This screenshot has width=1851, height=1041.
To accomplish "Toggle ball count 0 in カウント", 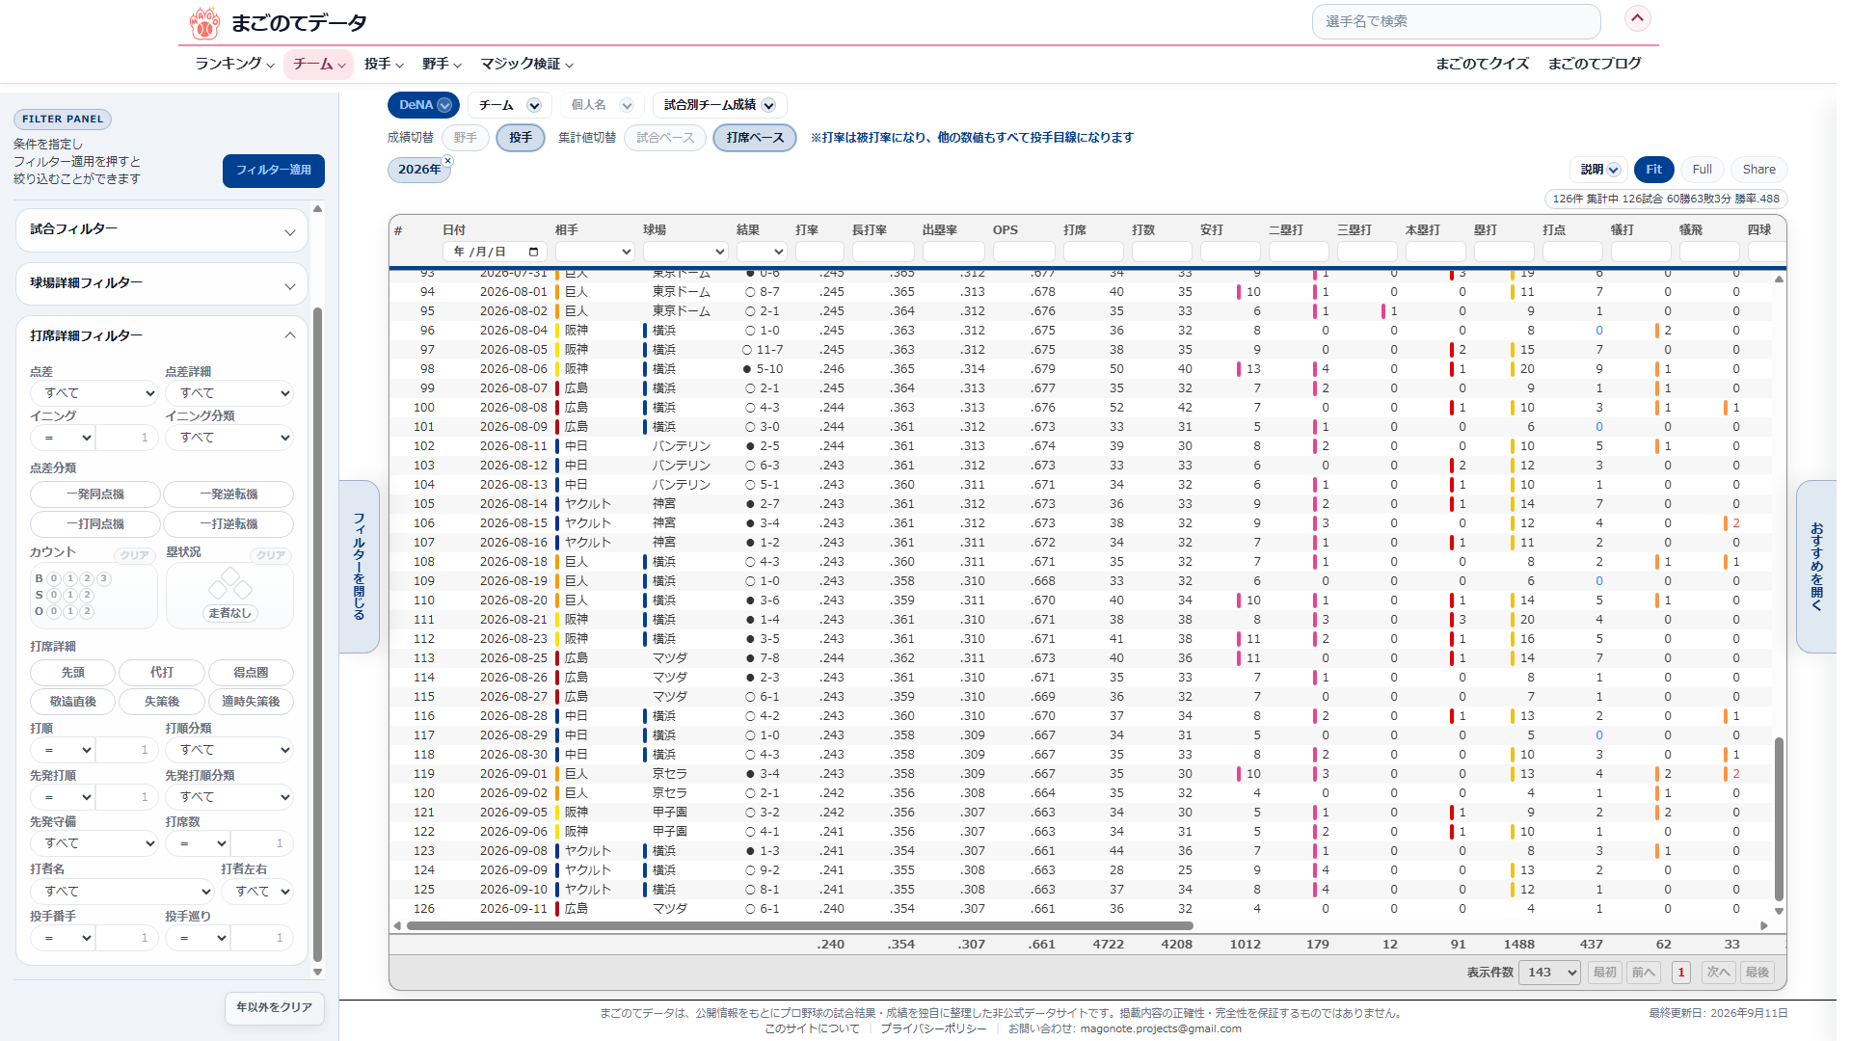I will pos(54,578).
